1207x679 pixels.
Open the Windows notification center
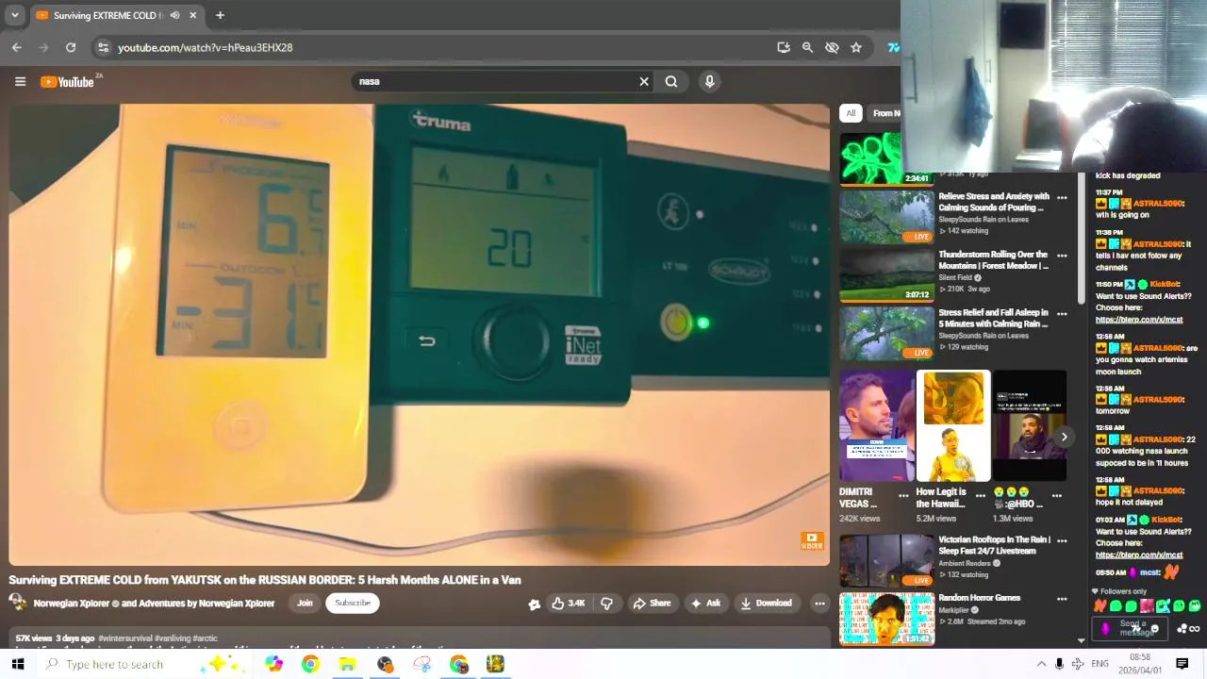click(1182, 664)
